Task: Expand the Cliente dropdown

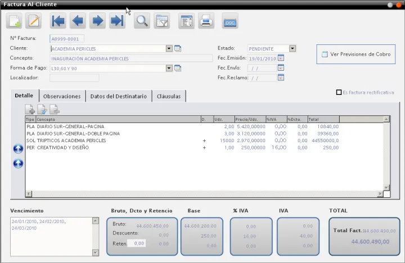Action: pos(169,49)
